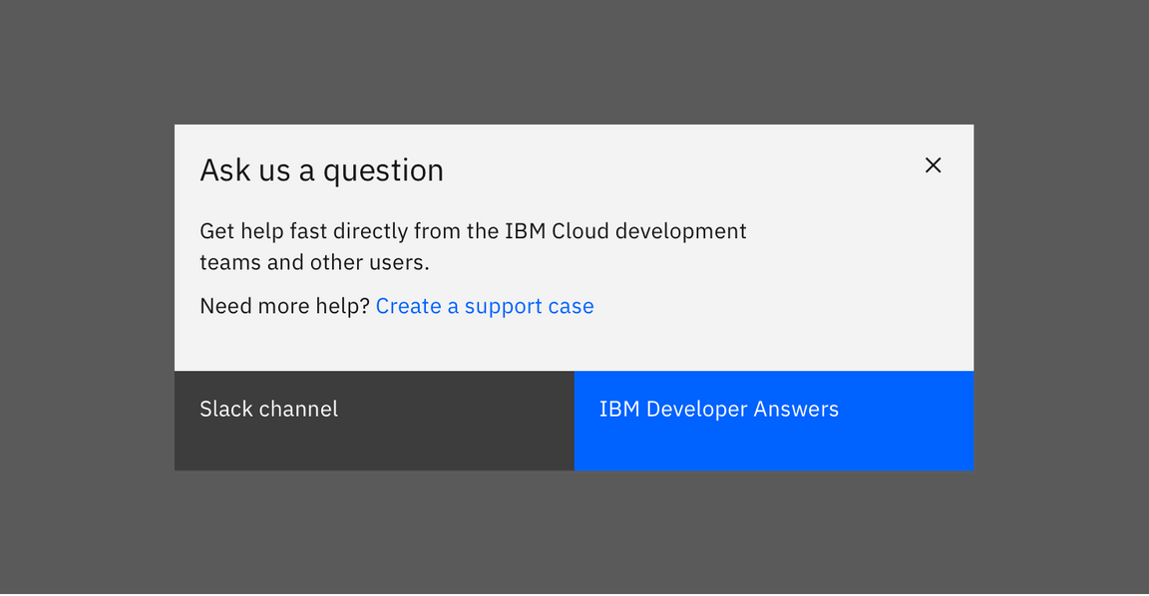Screen dimensions: 1149x596
Task: Close the Ask us a question dialog
Action: pyautogui.click(x=933, y=165)
